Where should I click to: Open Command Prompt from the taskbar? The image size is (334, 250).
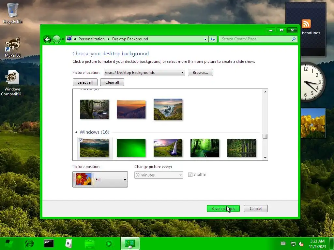[49, 243]
